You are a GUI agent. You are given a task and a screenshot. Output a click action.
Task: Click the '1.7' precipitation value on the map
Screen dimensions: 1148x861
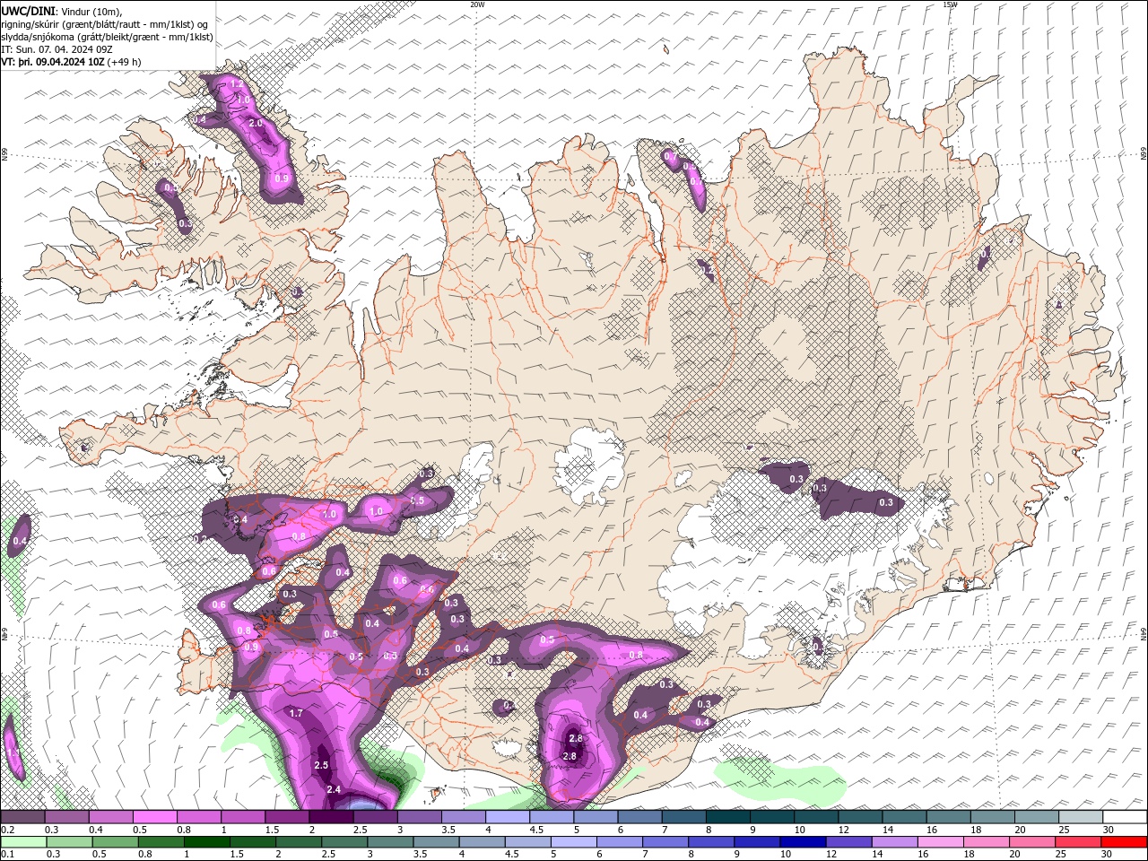pos(297,713)
